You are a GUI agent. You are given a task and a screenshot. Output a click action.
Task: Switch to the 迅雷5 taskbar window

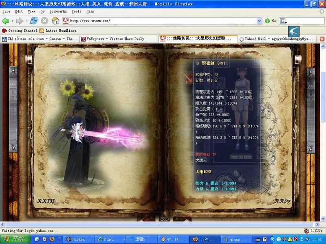point(141,240)
